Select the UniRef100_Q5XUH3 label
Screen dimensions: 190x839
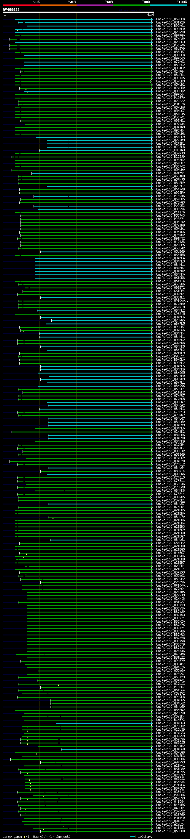pyautogui.click(x=170, y=82)
